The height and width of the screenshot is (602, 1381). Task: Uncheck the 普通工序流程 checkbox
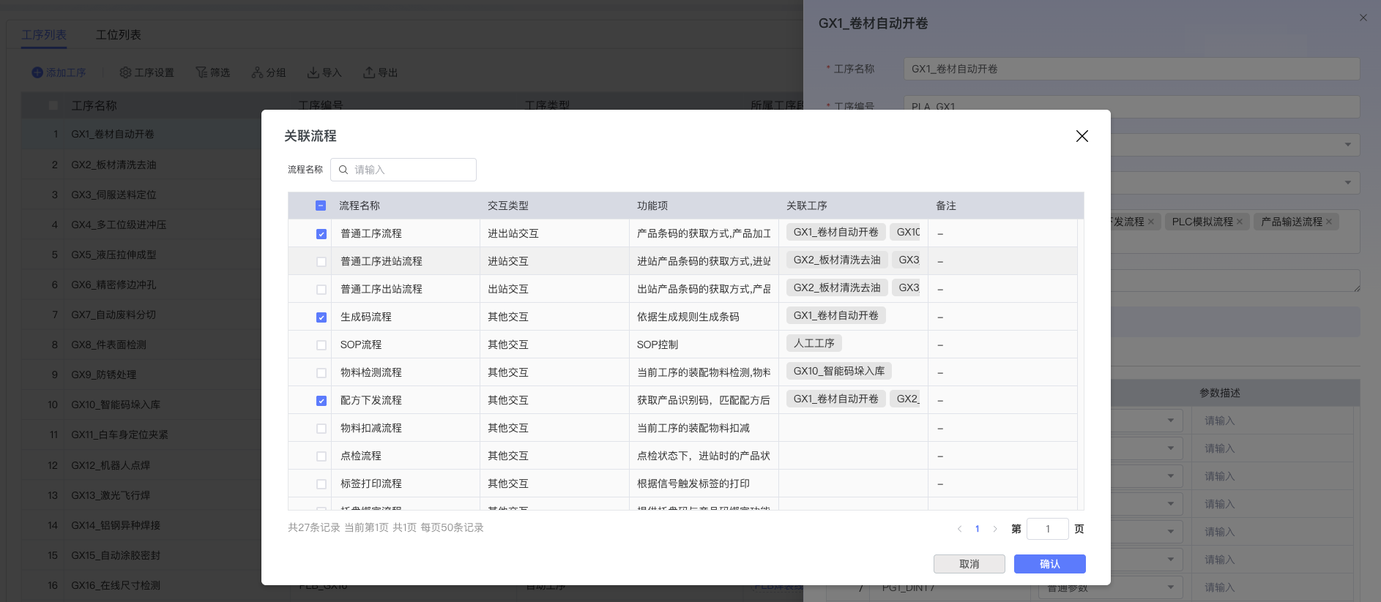click(321, 234)
